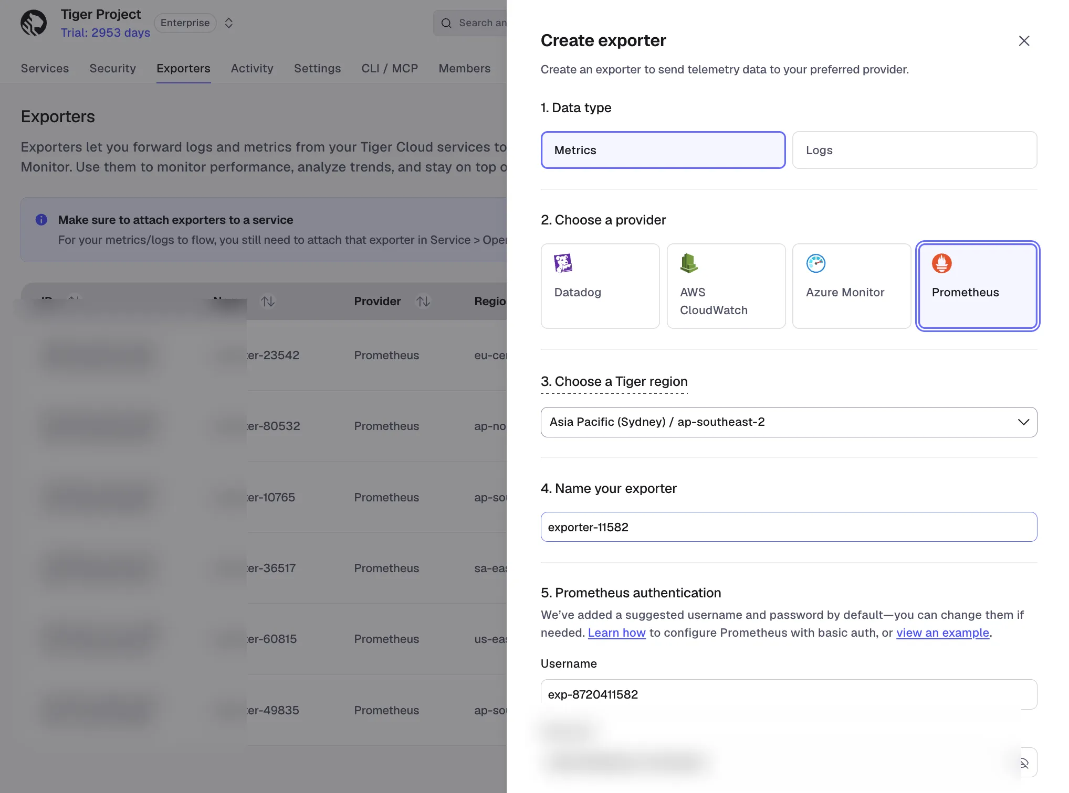
Task: Open the view an example link
Action: coord(942,633)
